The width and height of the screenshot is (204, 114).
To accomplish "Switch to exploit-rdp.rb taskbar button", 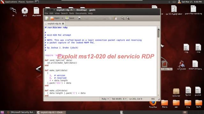I will [x=51, y=112].
